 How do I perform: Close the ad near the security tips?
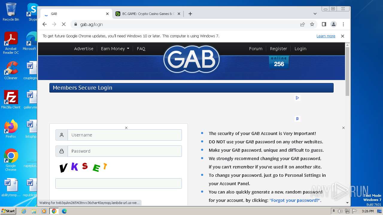click(344, 128)
